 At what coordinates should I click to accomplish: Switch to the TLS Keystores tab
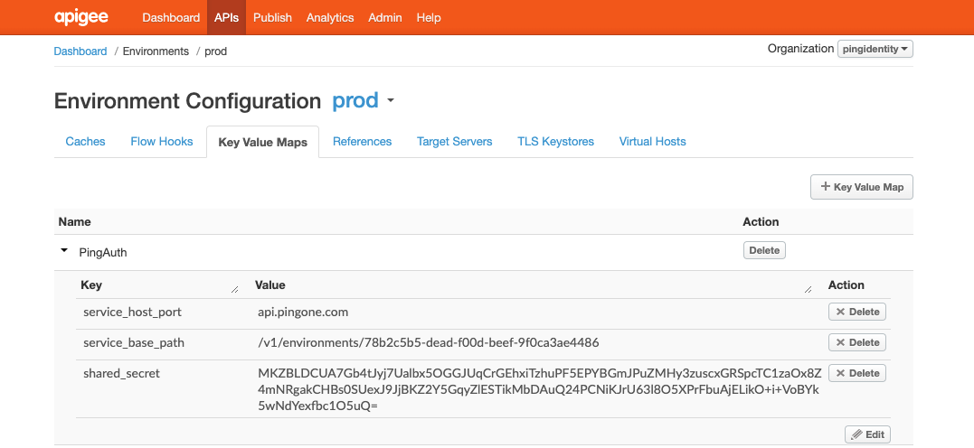tap(555, 142)
